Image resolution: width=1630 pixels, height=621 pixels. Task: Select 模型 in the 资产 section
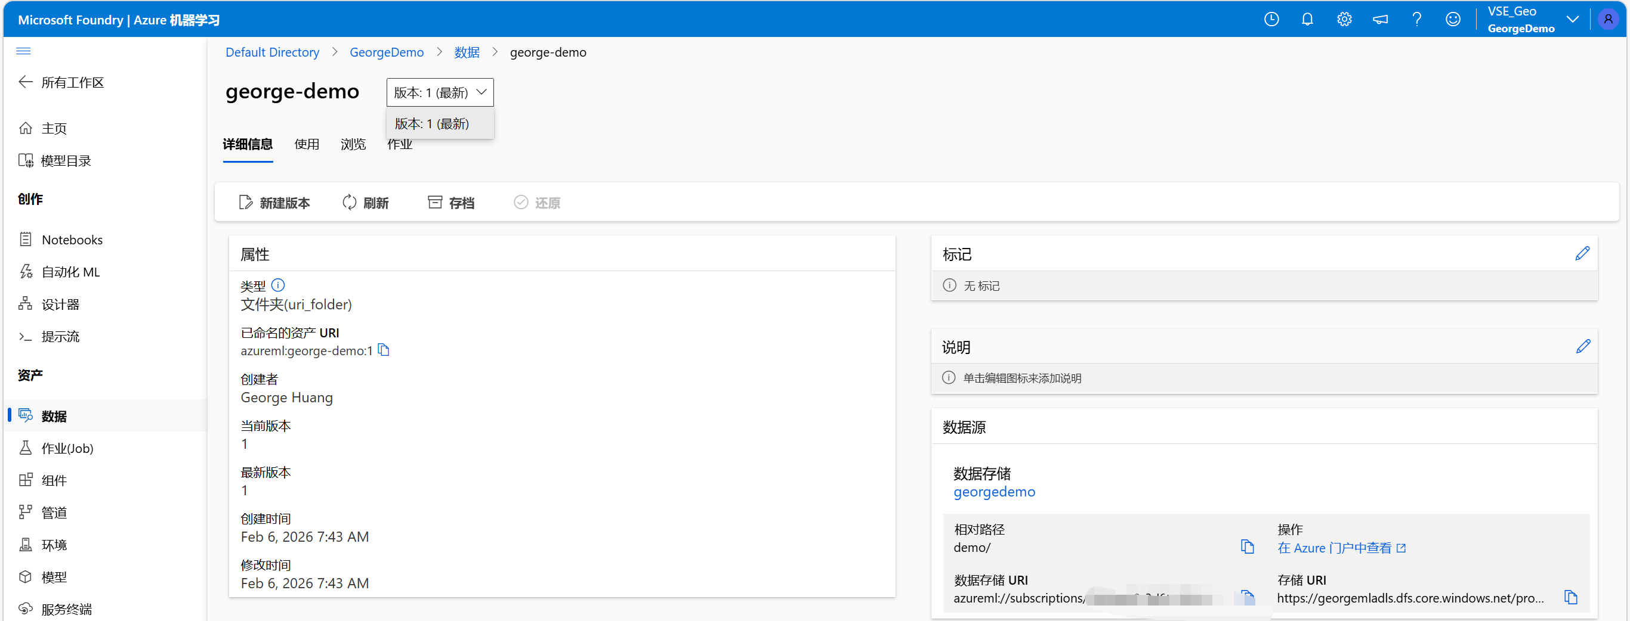[x=54, y=576]
